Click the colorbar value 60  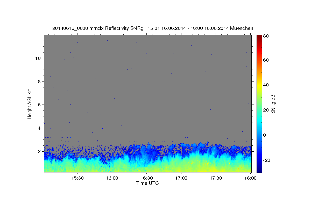[266, 60]
